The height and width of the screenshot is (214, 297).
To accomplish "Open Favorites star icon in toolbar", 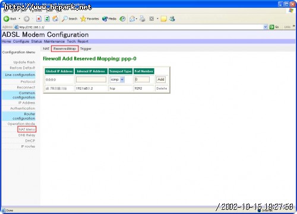I will tap(83, 19).
